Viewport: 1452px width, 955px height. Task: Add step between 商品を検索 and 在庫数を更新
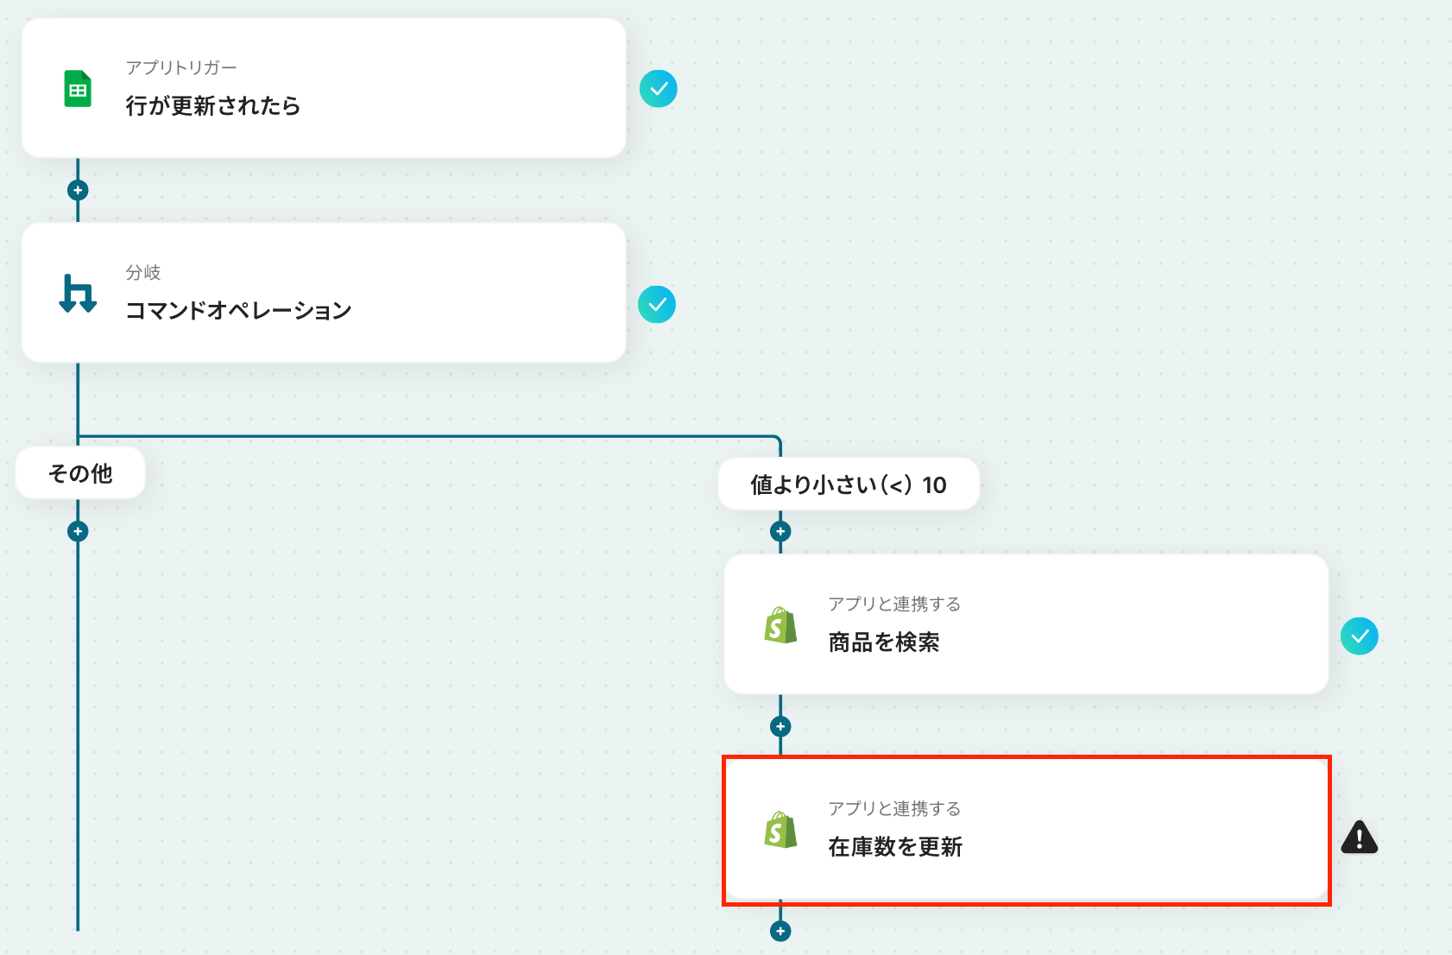(780, 726)
